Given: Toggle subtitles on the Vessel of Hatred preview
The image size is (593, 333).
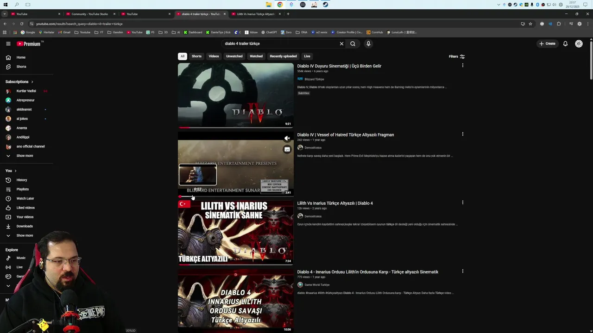Looking at the screenshot, I should tap(287, 149).
